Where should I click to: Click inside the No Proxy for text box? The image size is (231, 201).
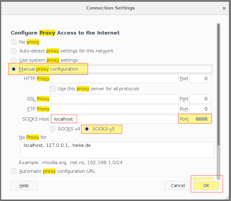point(117,150)
